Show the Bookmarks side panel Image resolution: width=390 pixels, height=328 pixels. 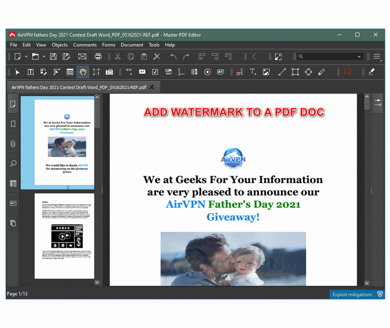(13, 124)
